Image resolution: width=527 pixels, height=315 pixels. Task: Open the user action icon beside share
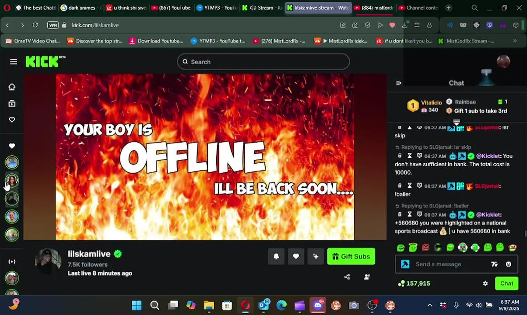[367, 277]
